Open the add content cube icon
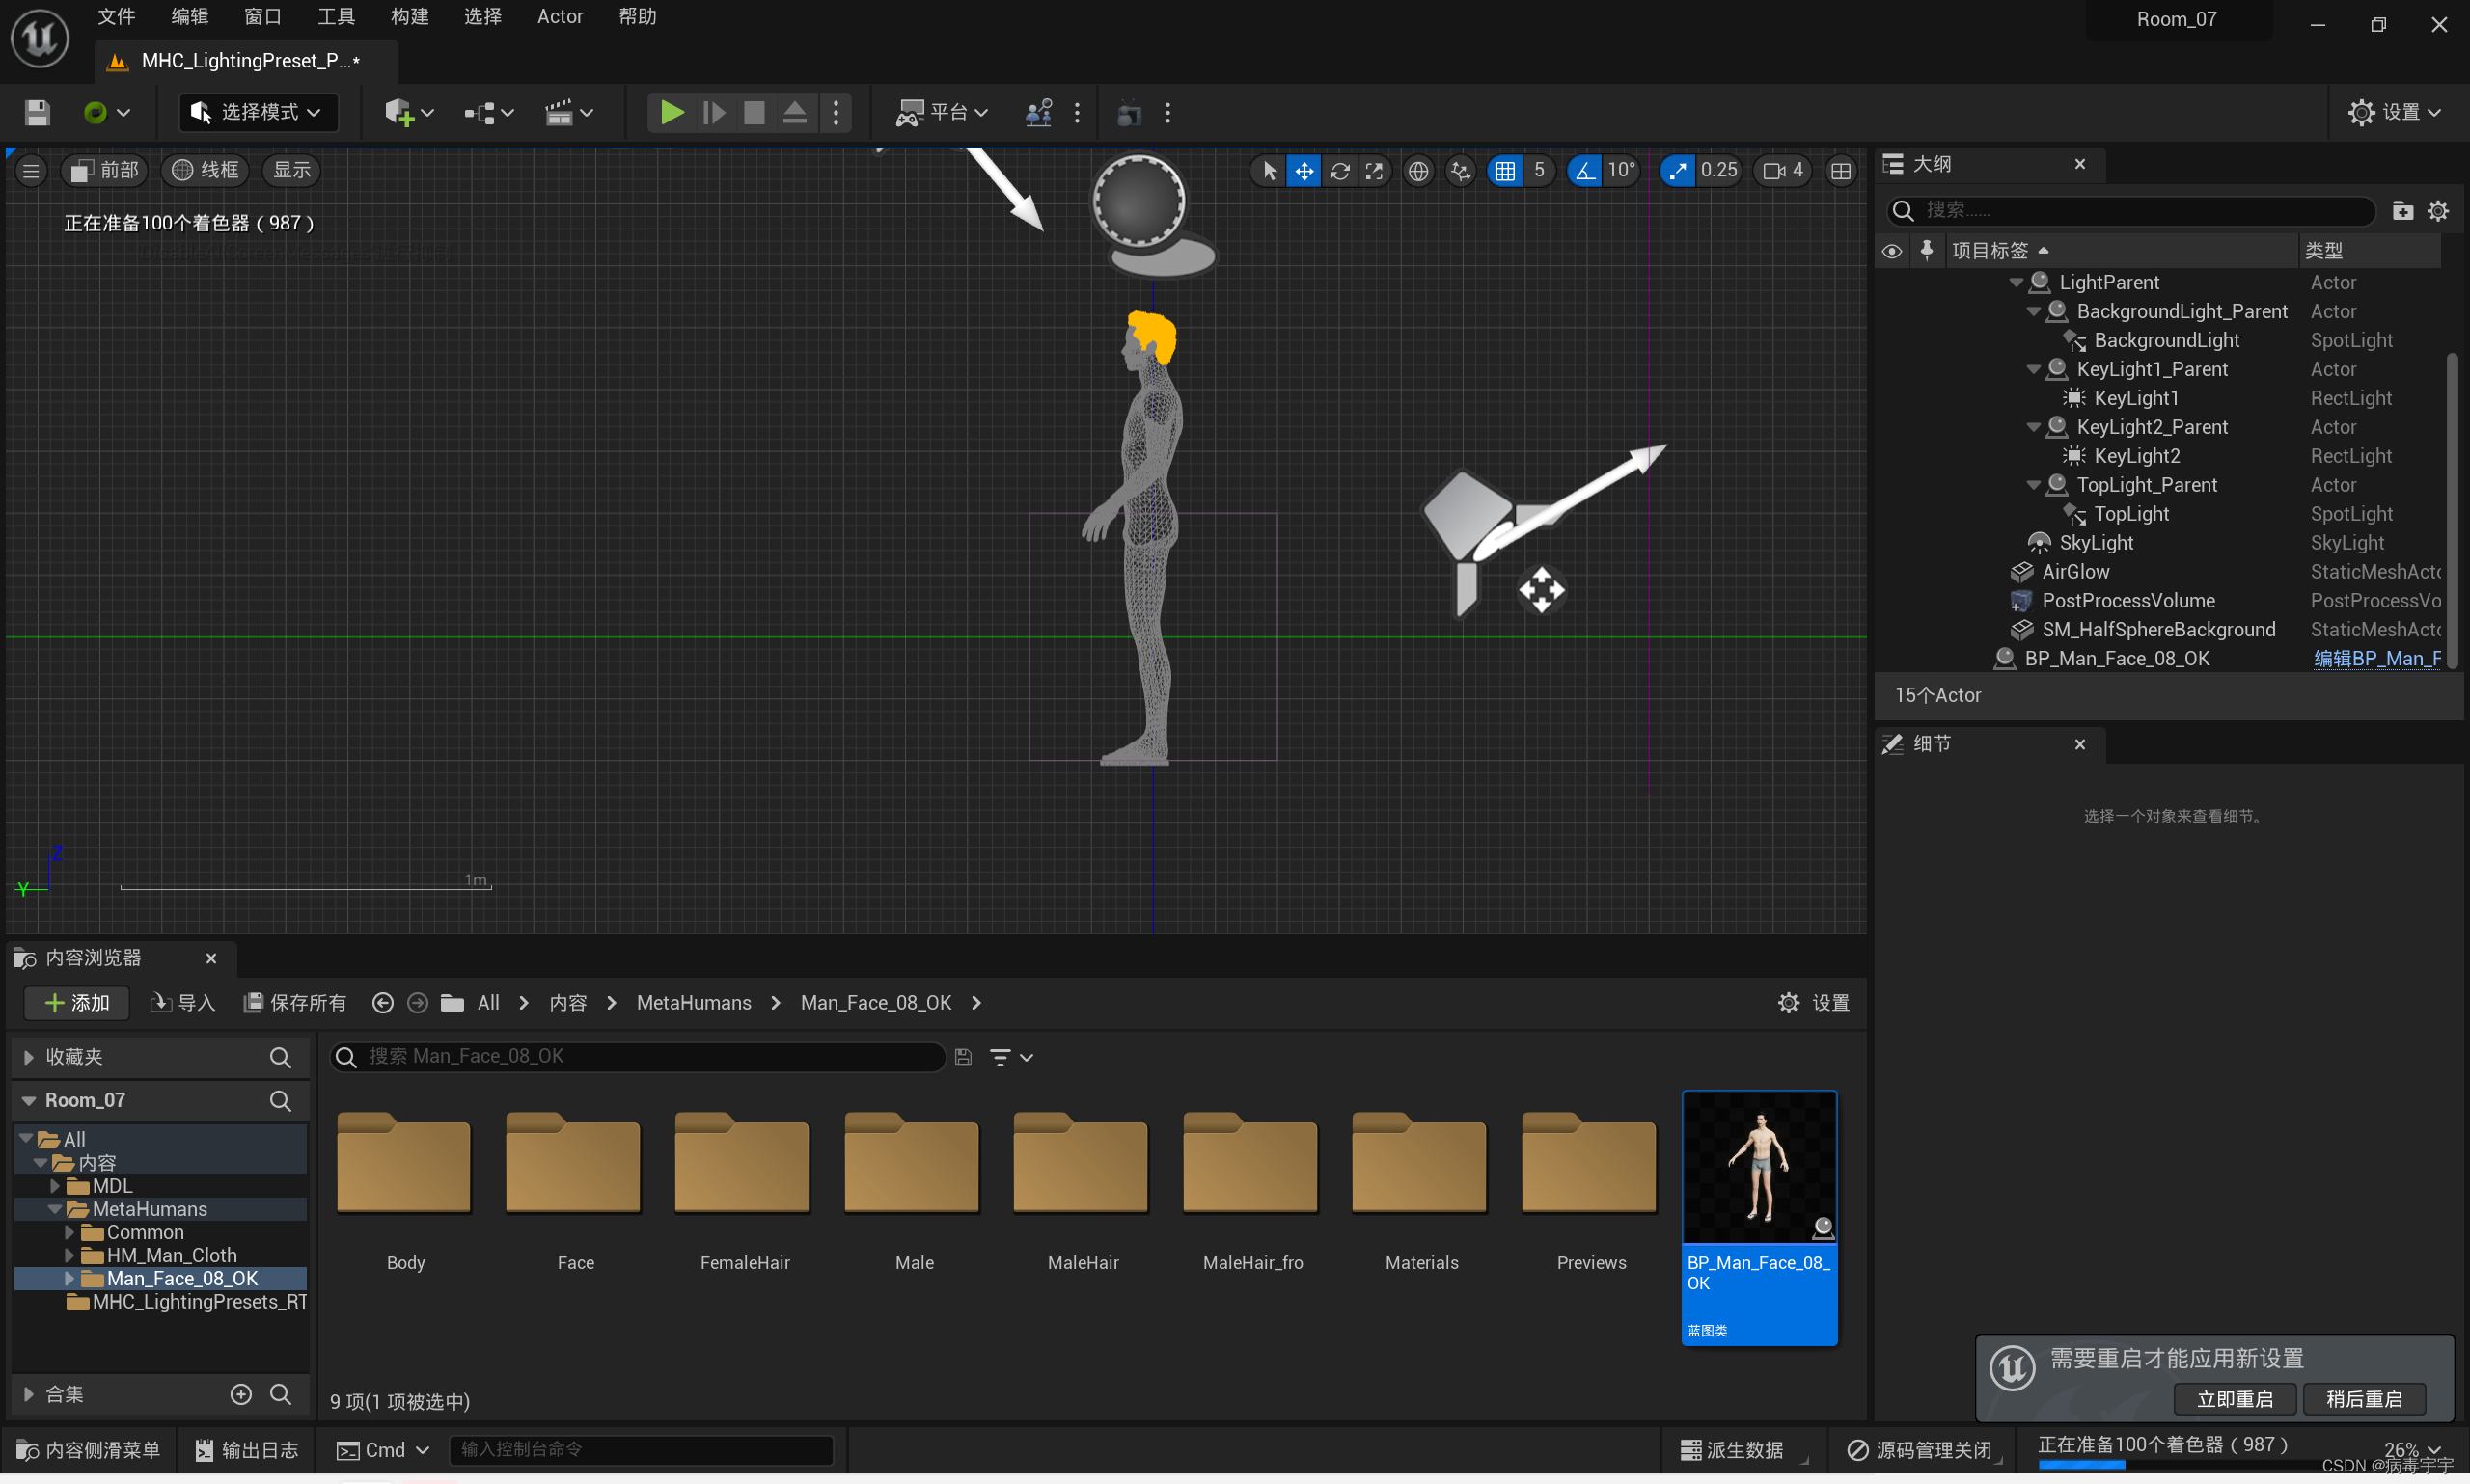 click(399, 113)
